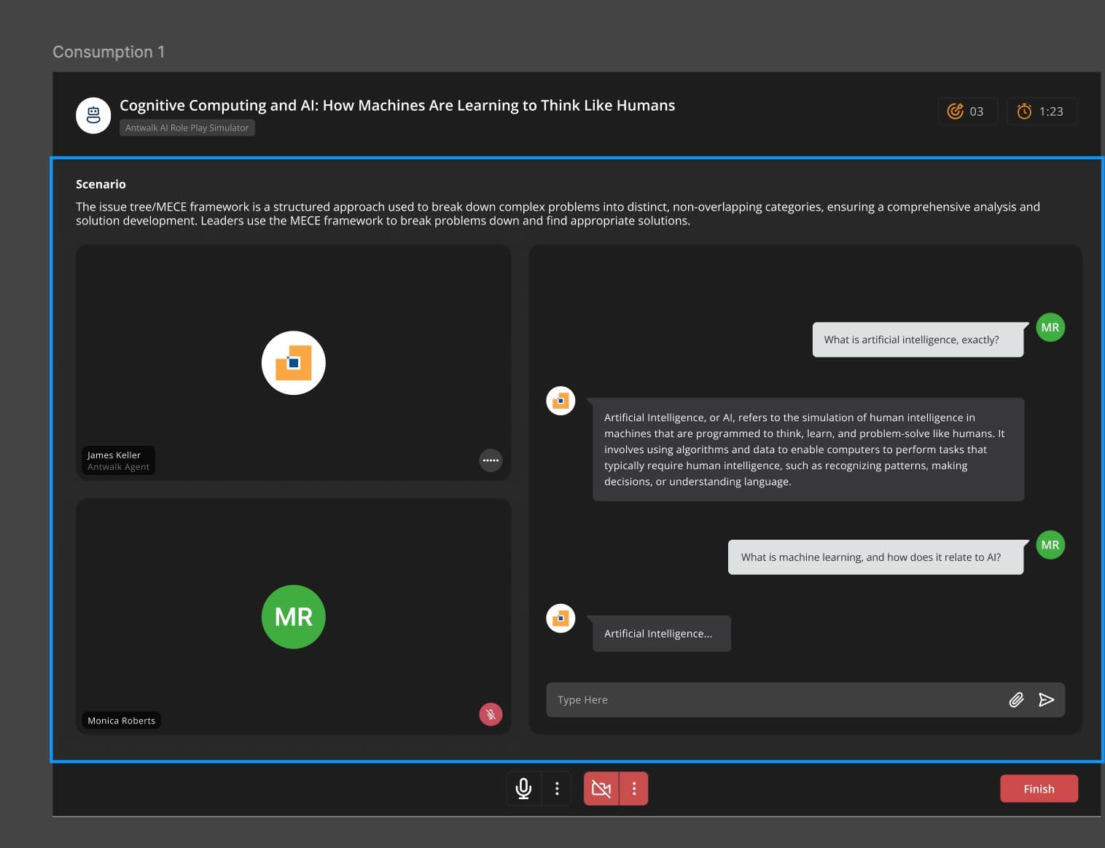
Task: Click the robot simulator icon in the header
Action: coord(93,114)
